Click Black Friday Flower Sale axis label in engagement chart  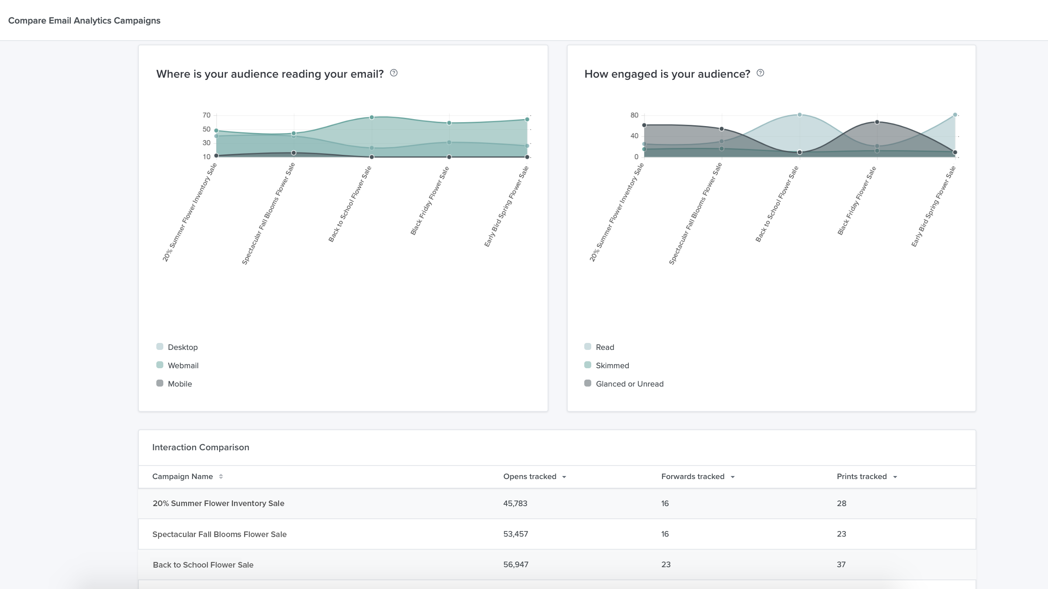tap(856, 201)
